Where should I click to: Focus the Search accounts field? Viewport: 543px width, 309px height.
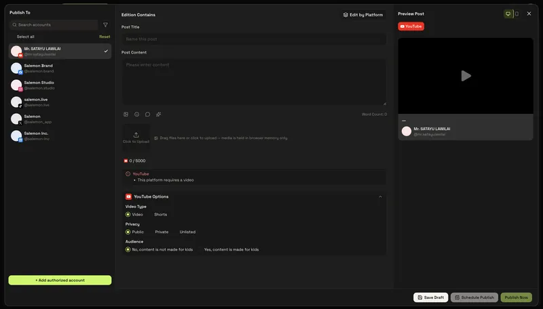(54, 25)
